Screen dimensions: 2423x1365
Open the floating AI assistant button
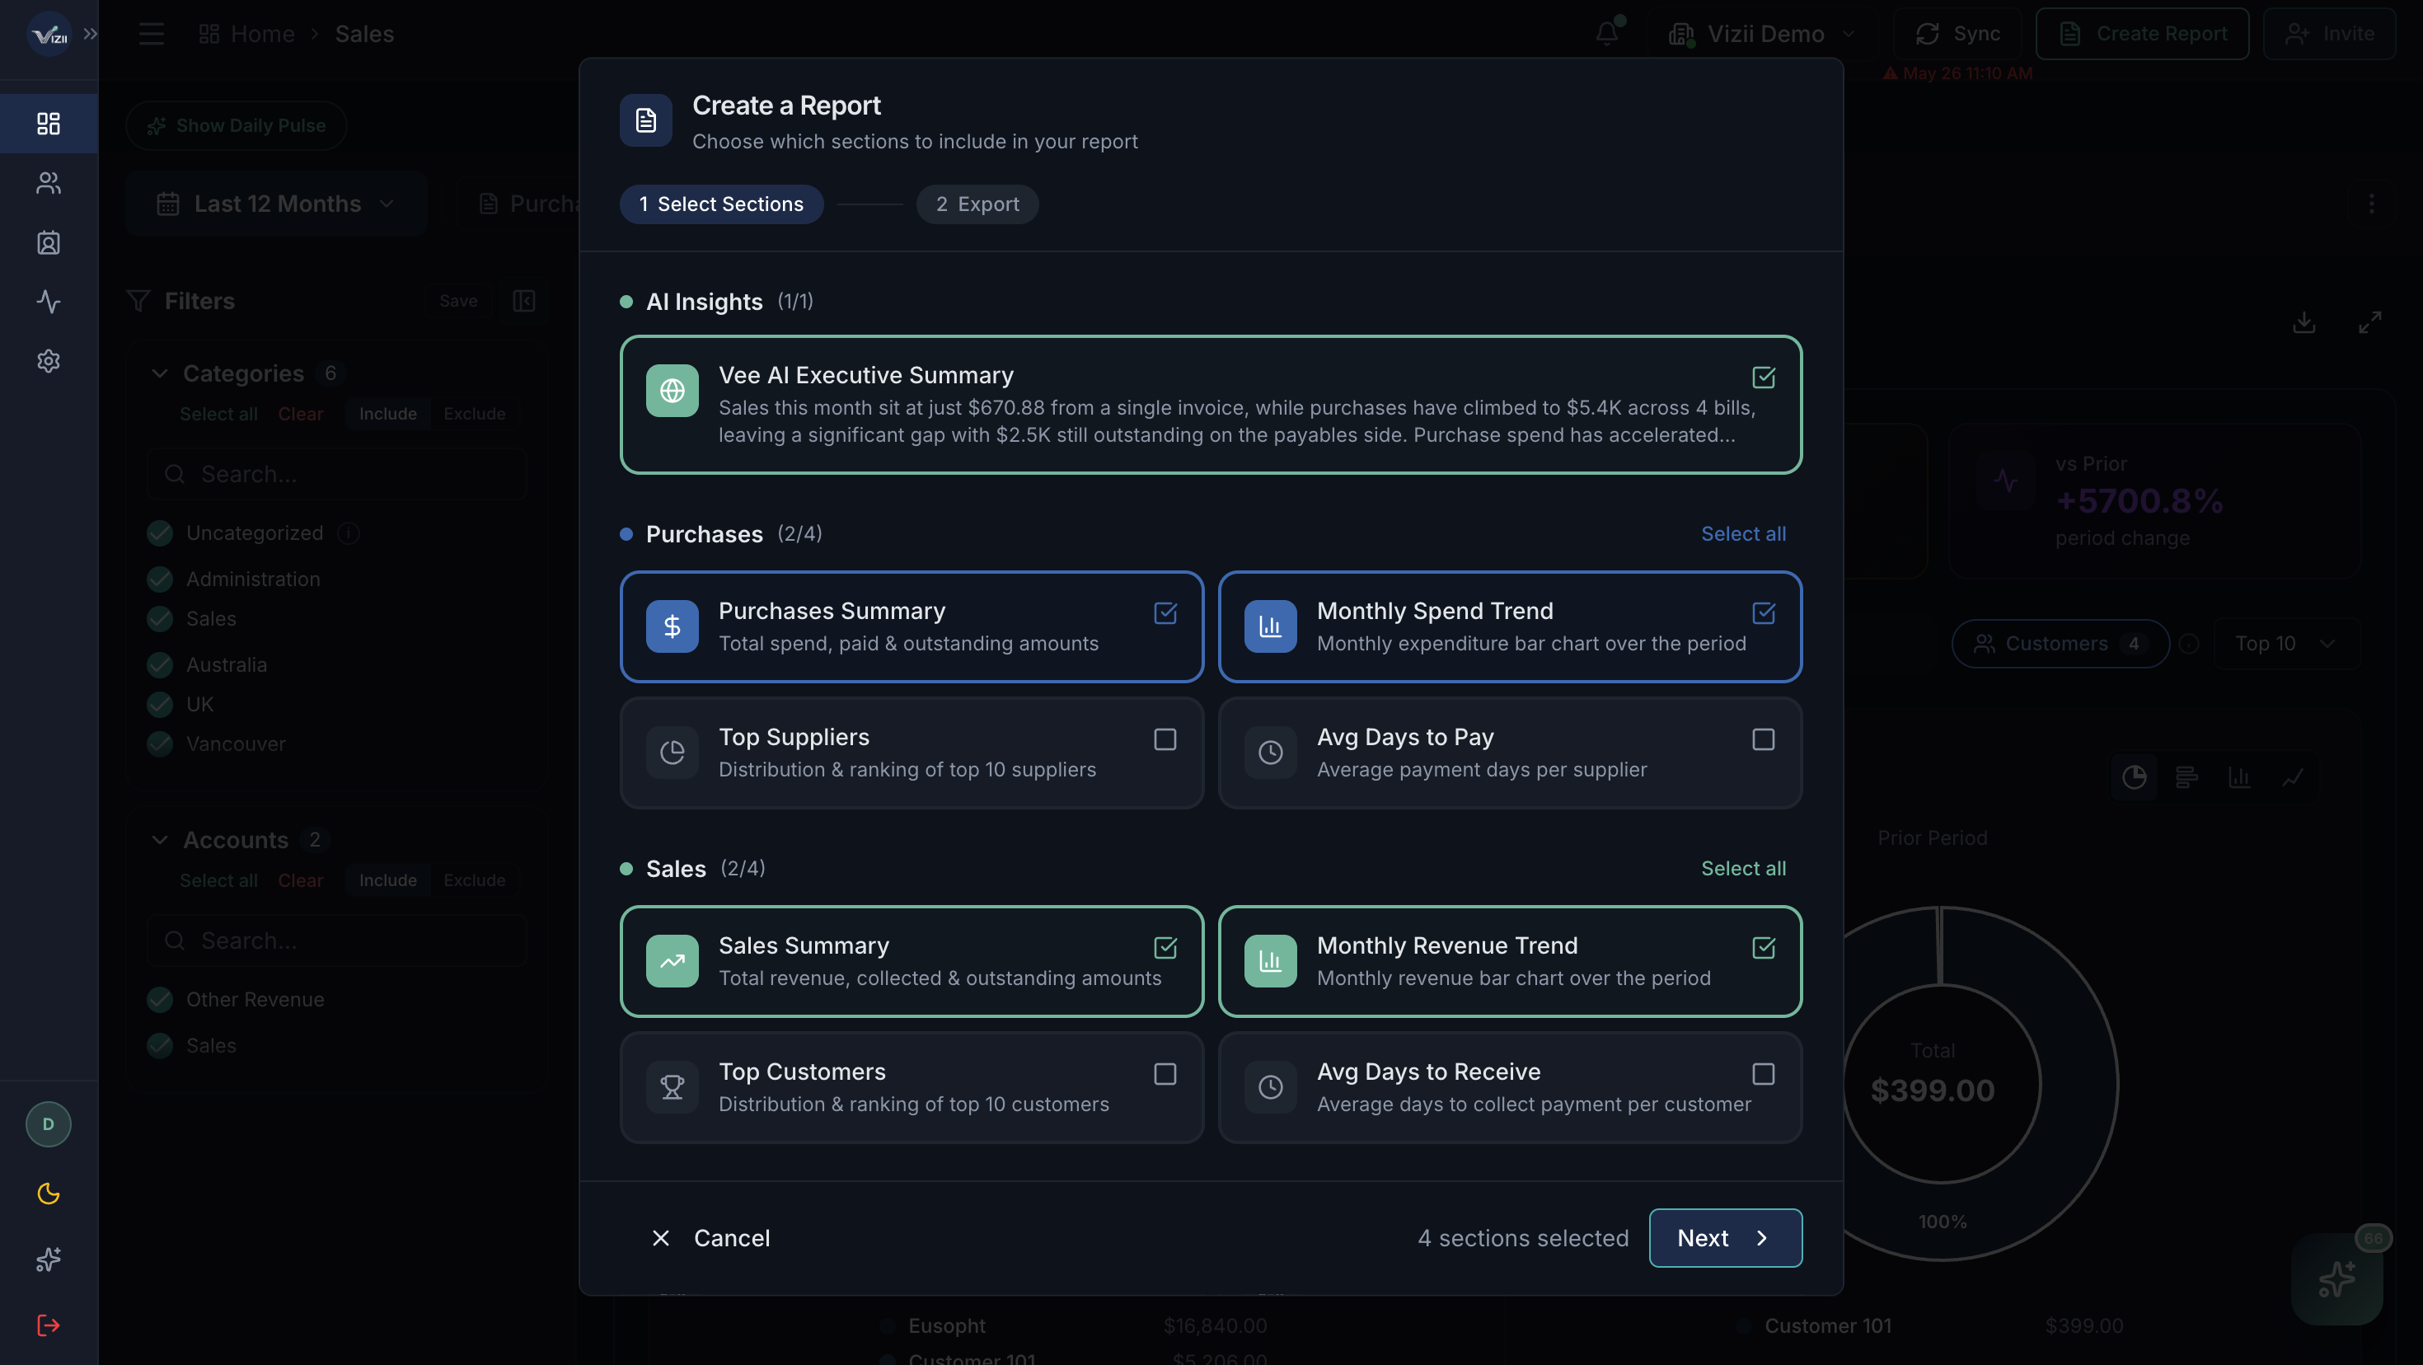(x=2337, y=1279)
